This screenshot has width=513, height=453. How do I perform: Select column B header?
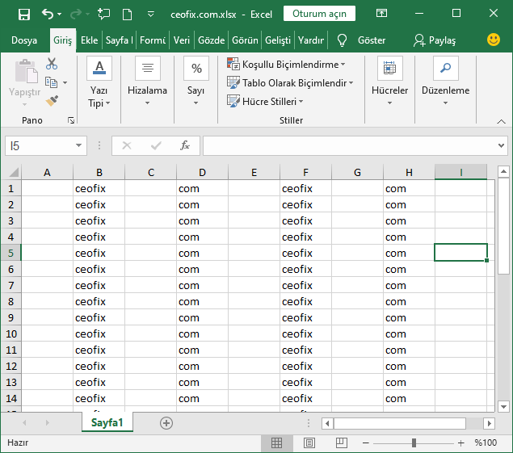pyautogui.click(x=99, y=172)
